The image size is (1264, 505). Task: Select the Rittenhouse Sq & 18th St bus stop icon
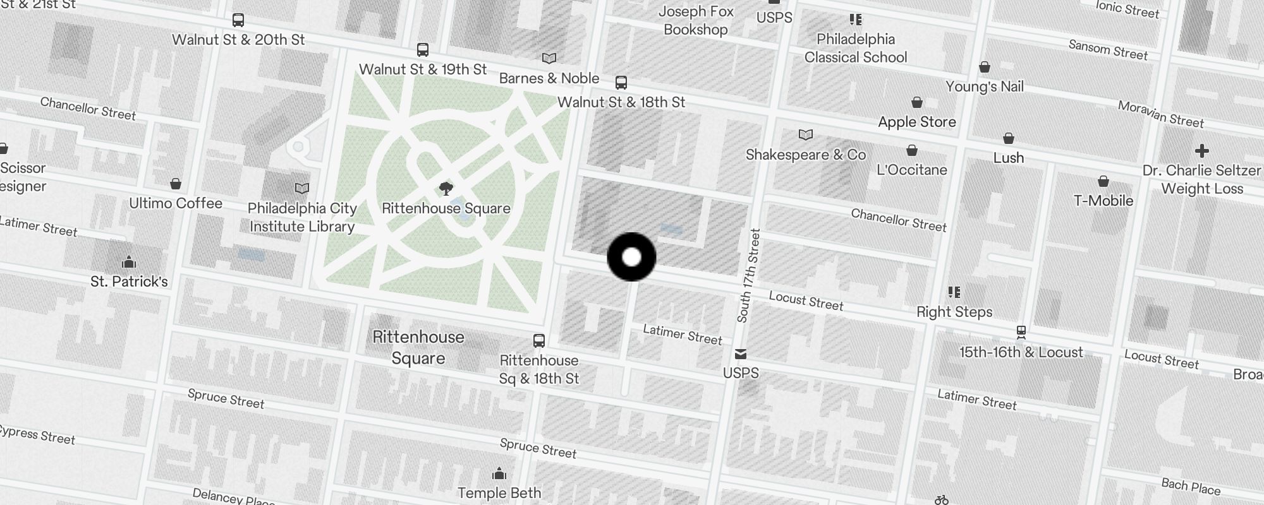[x=539, y=341]
